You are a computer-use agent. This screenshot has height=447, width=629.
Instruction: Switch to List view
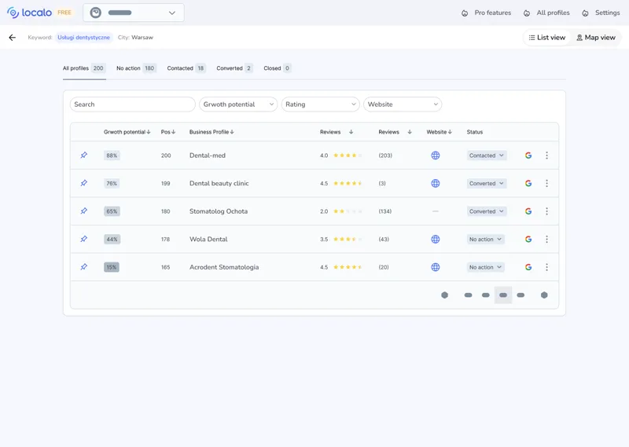(x=546, y=37)
